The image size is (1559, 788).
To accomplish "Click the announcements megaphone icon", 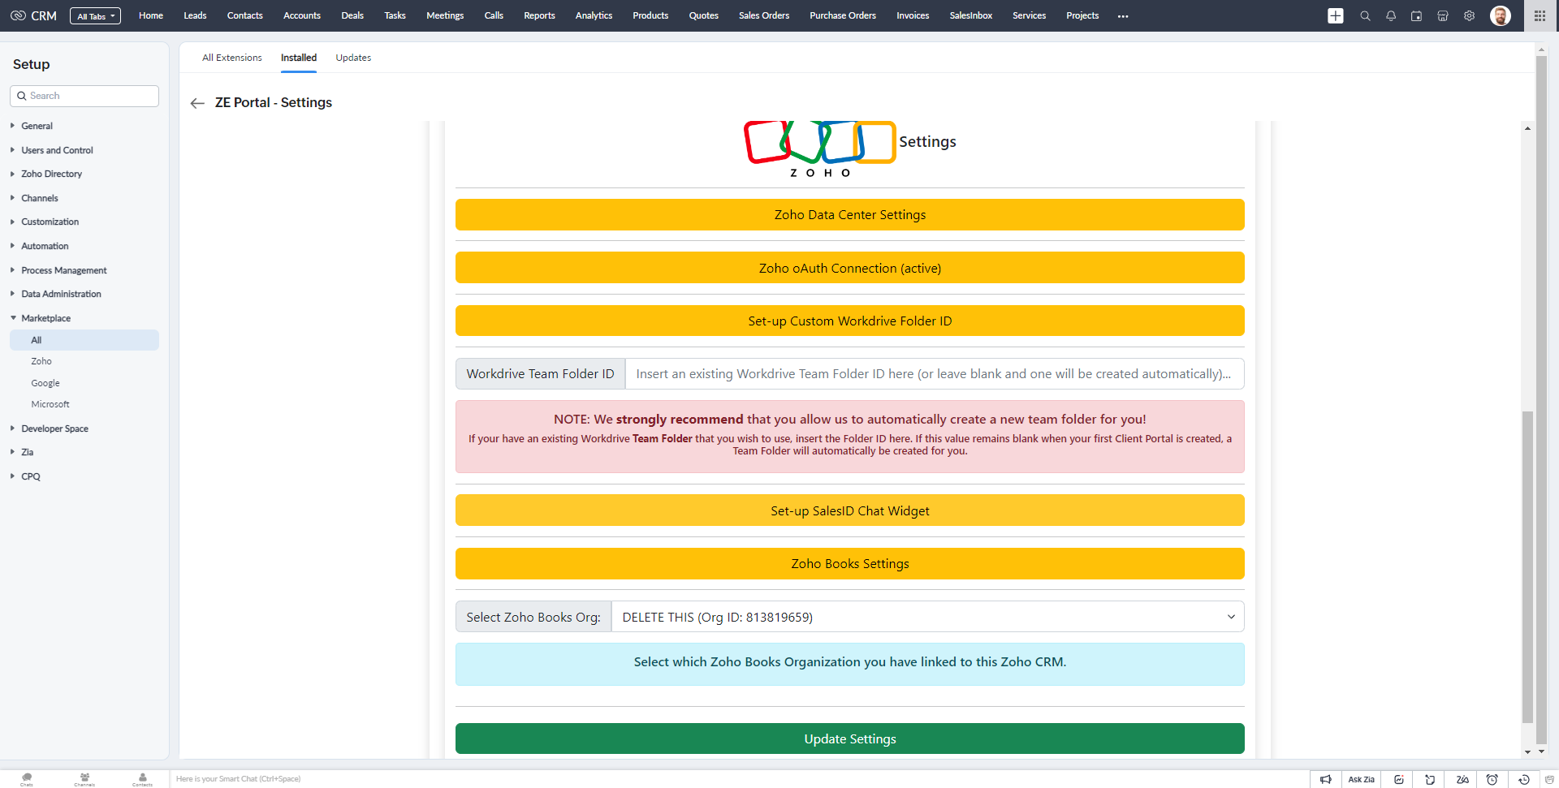I will 1325,779.
